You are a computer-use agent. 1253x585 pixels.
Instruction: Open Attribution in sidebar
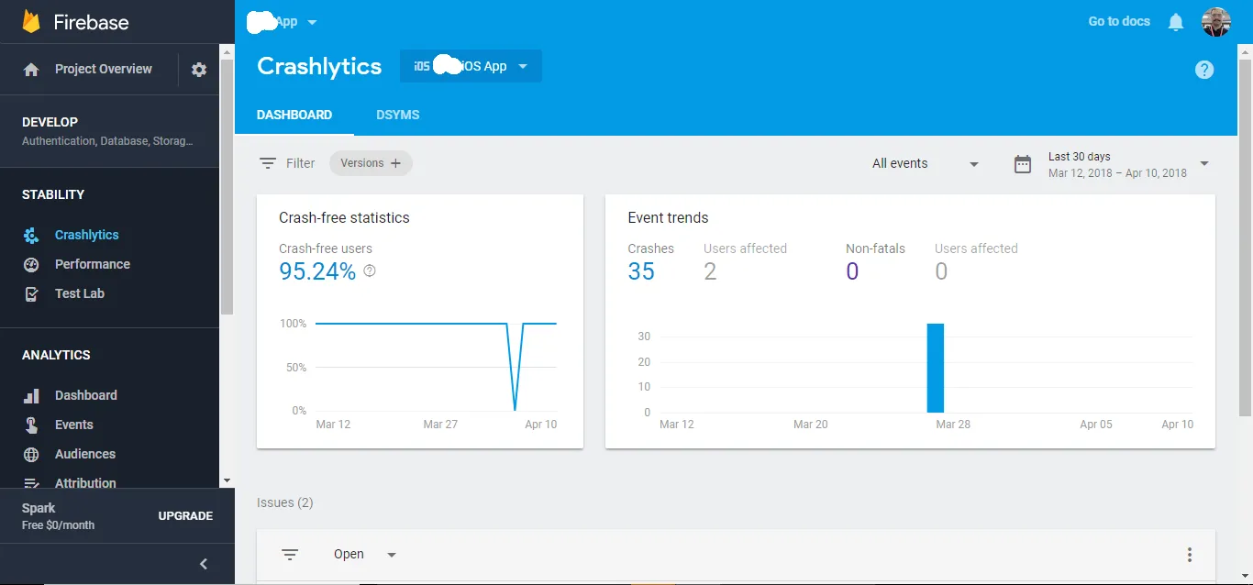click(85, 483)
